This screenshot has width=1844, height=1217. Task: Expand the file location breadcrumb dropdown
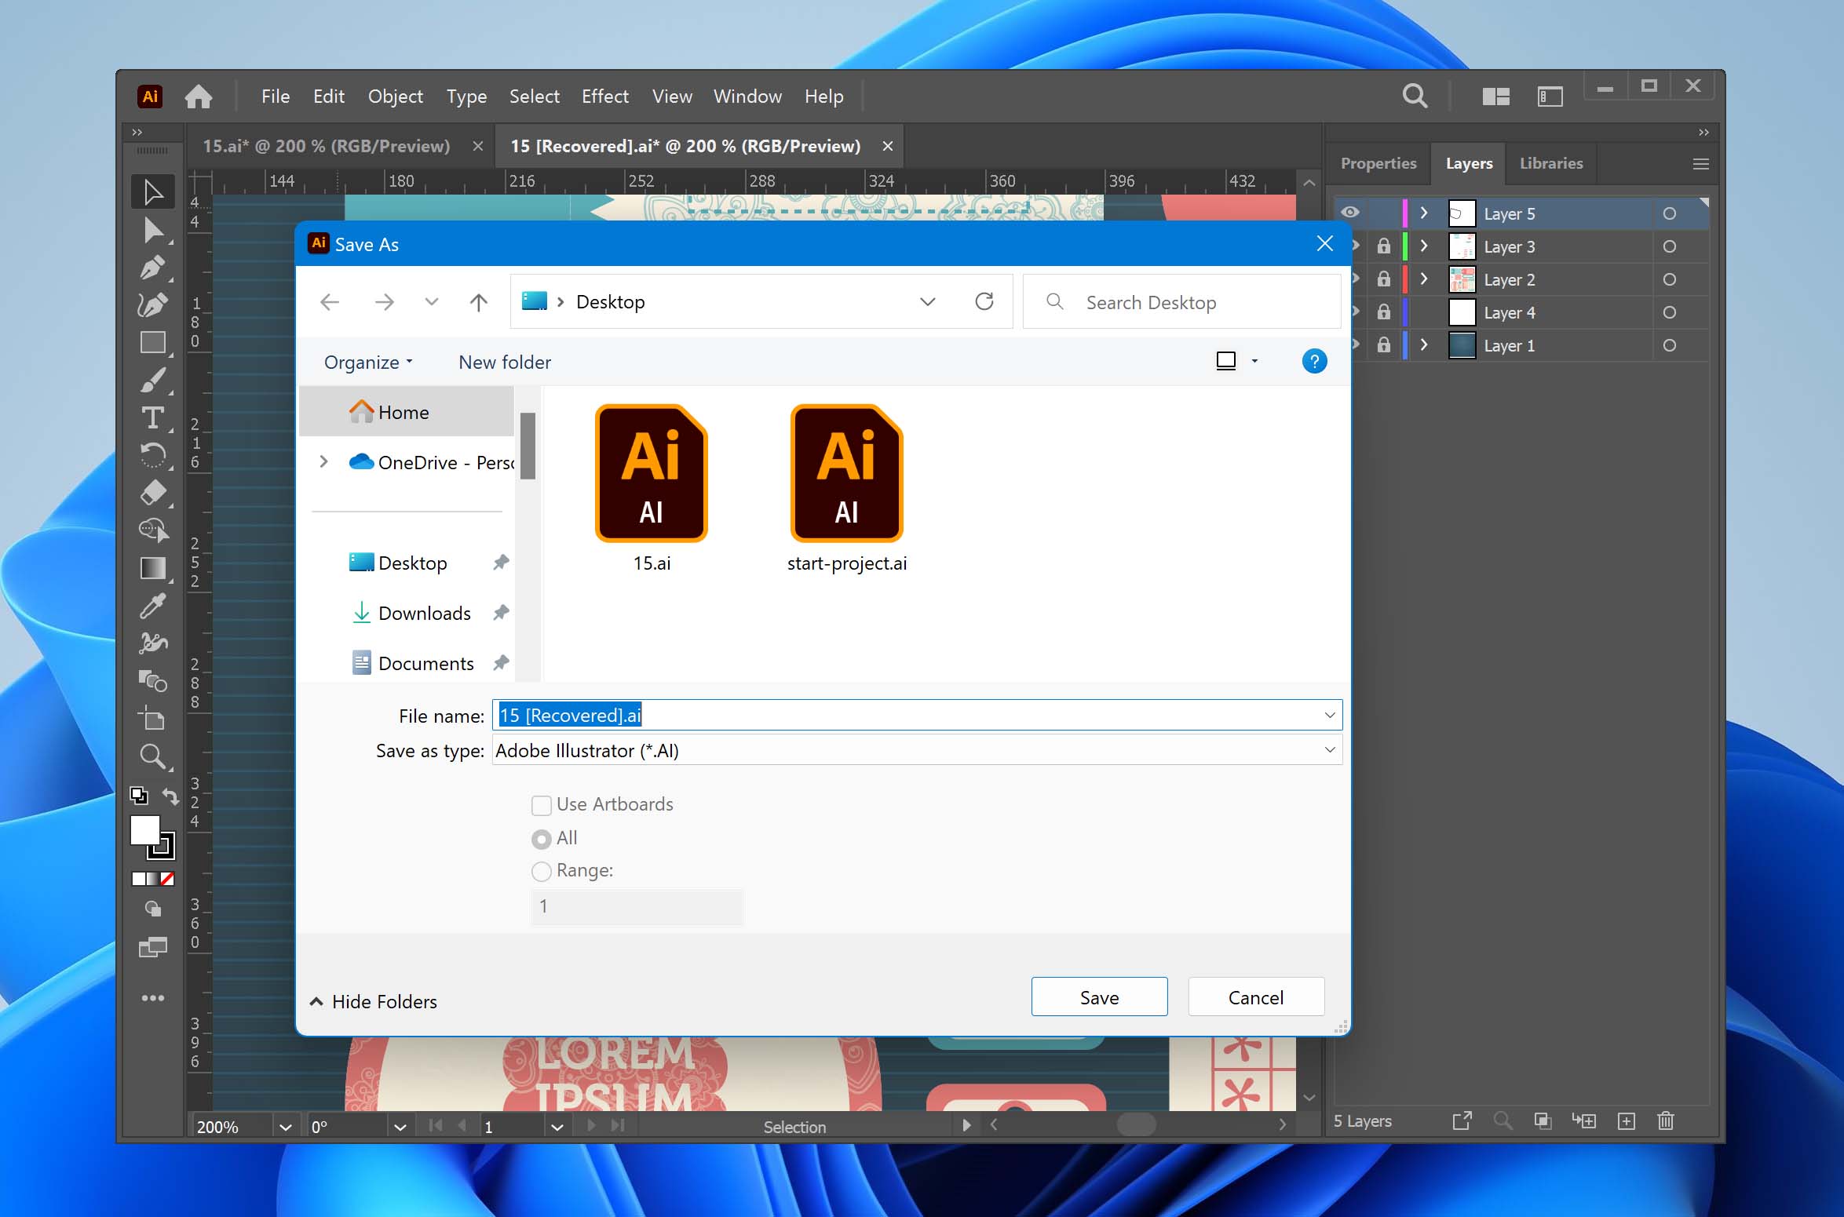(928, 301)
